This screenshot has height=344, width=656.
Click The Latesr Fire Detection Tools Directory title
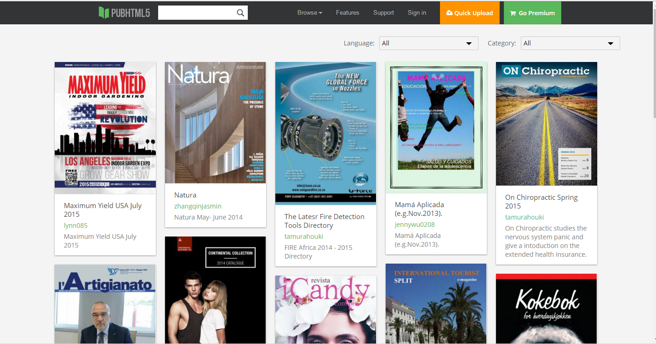pos(325,221)
